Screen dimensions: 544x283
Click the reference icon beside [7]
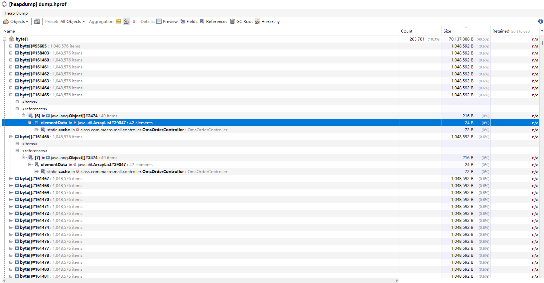point(31,157)
